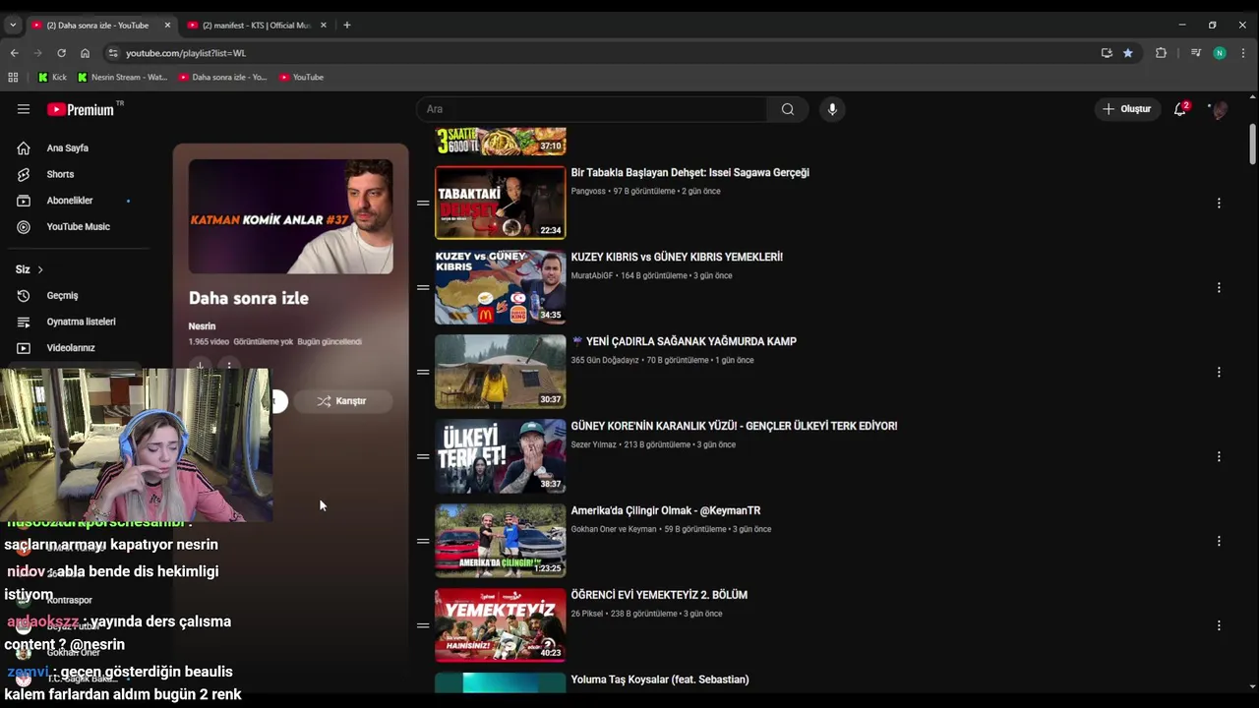Open Abonelikler in the sidebar
The image size is (1259, 708).
(x=70, y=201)
